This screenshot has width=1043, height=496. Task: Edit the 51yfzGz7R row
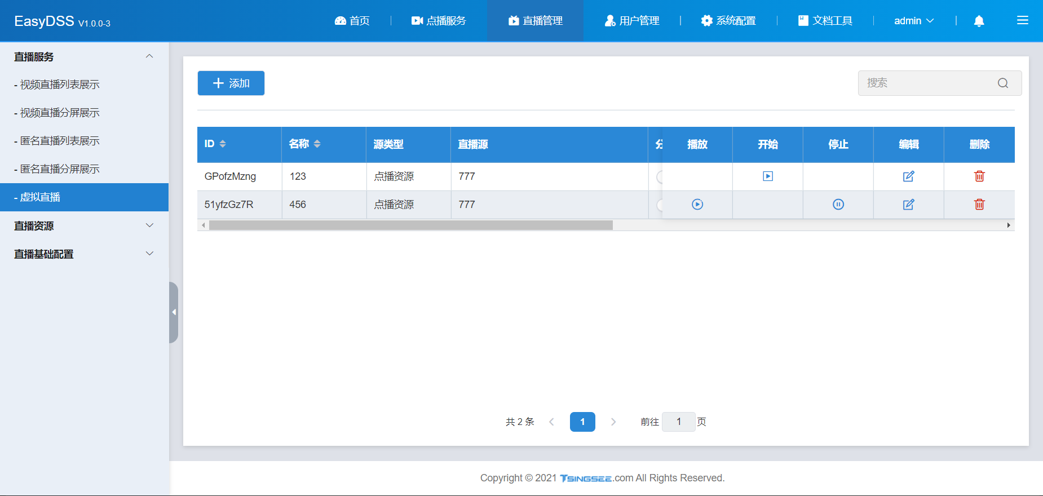click(x=908, y=205)
